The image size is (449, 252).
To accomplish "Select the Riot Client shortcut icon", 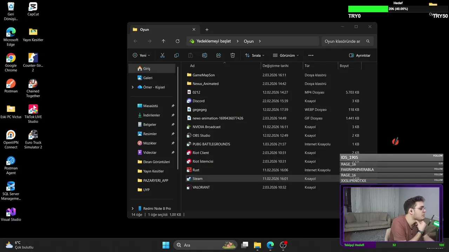I will click(189, 153).
